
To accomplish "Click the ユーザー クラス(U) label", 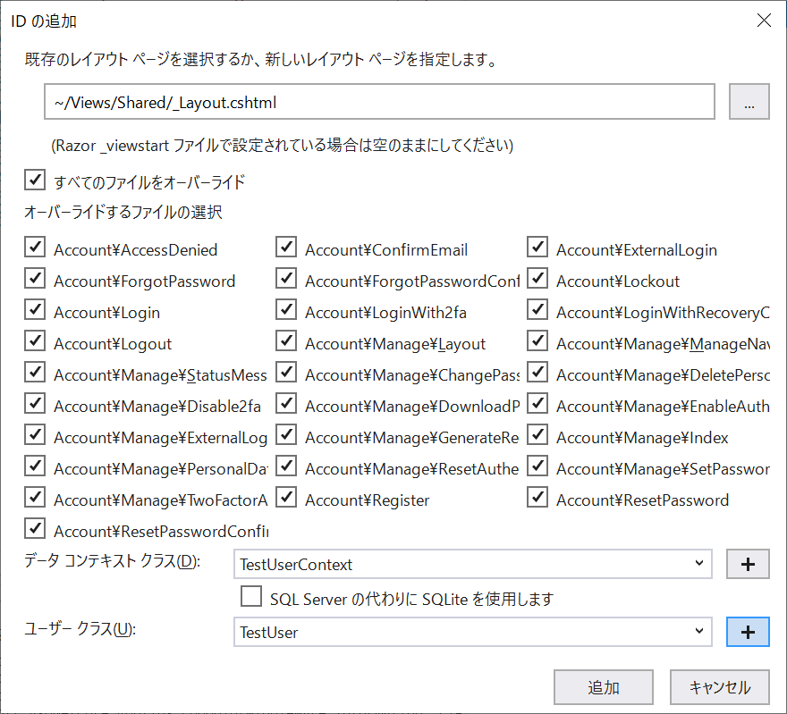I will pyautogui.click(x=80, y=629).
